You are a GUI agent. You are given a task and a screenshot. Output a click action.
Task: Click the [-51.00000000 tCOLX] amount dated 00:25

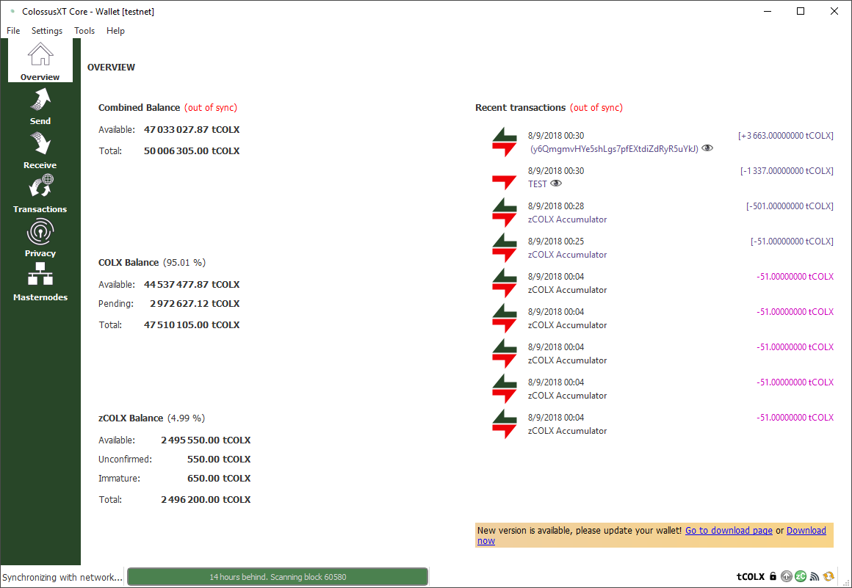pyautogui.click(x=792, y=242)
